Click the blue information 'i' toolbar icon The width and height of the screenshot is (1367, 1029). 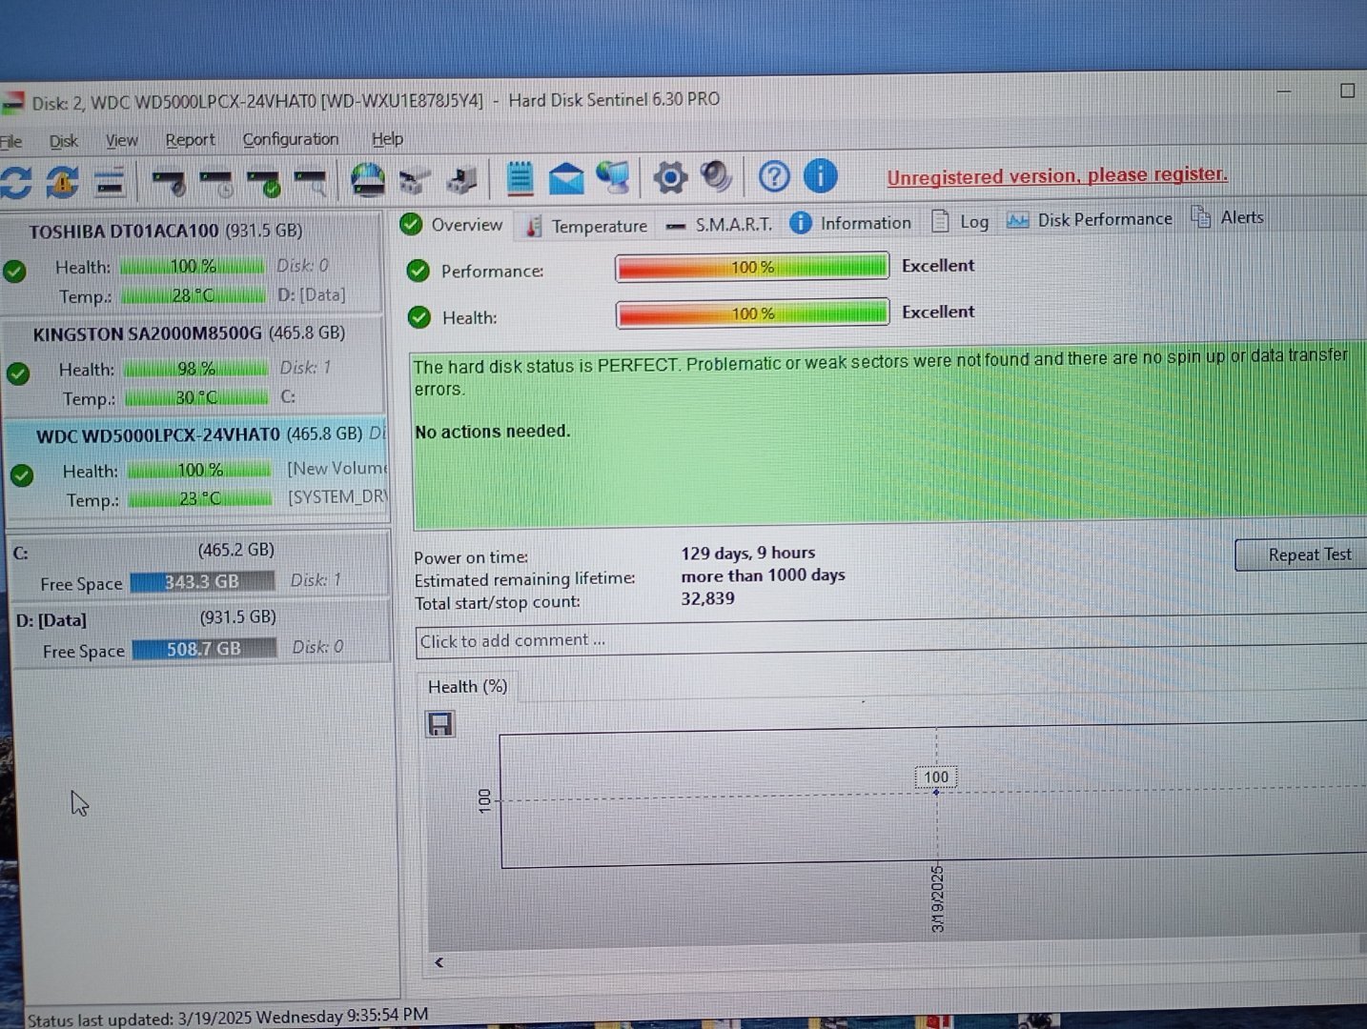click(821, 175)
